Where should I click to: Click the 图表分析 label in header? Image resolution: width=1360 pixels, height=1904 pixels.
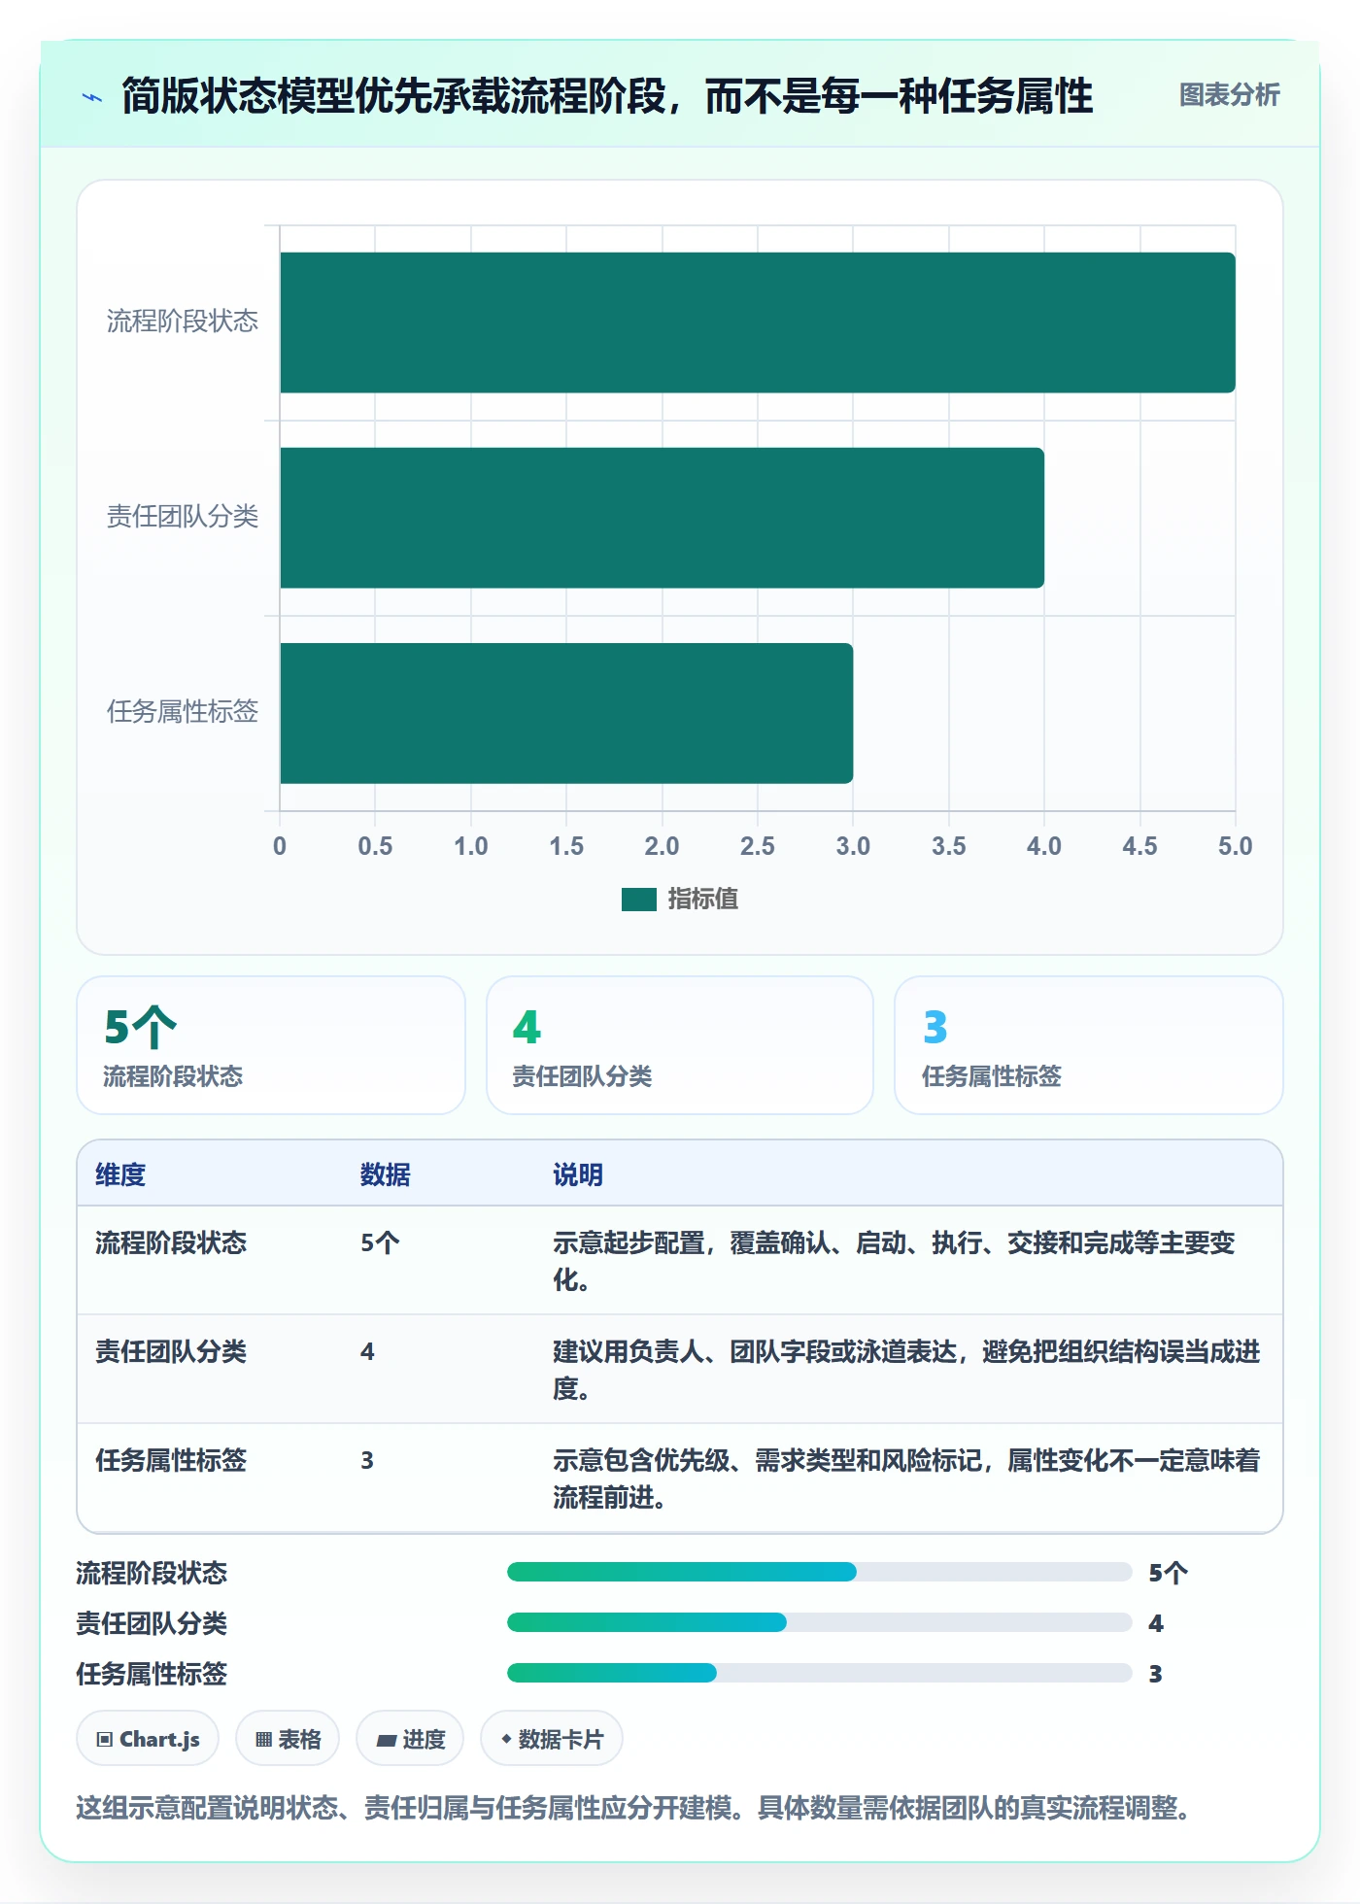pos(1229,95)
